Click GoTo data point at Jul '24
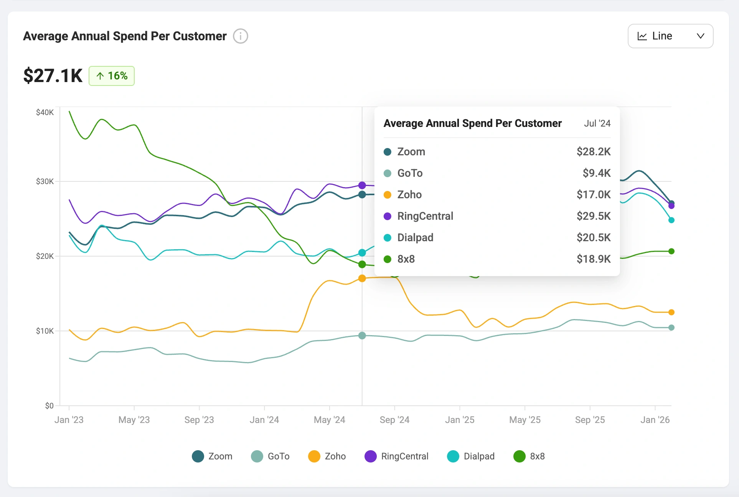 (x=362, y=336)
